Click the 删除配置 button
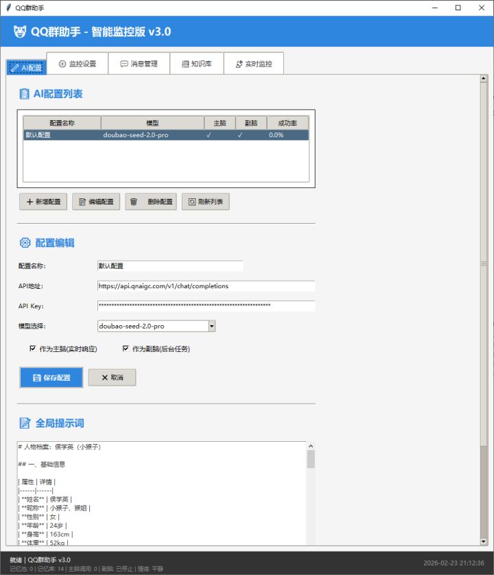 pyautogui.click(x=151, y=202)
